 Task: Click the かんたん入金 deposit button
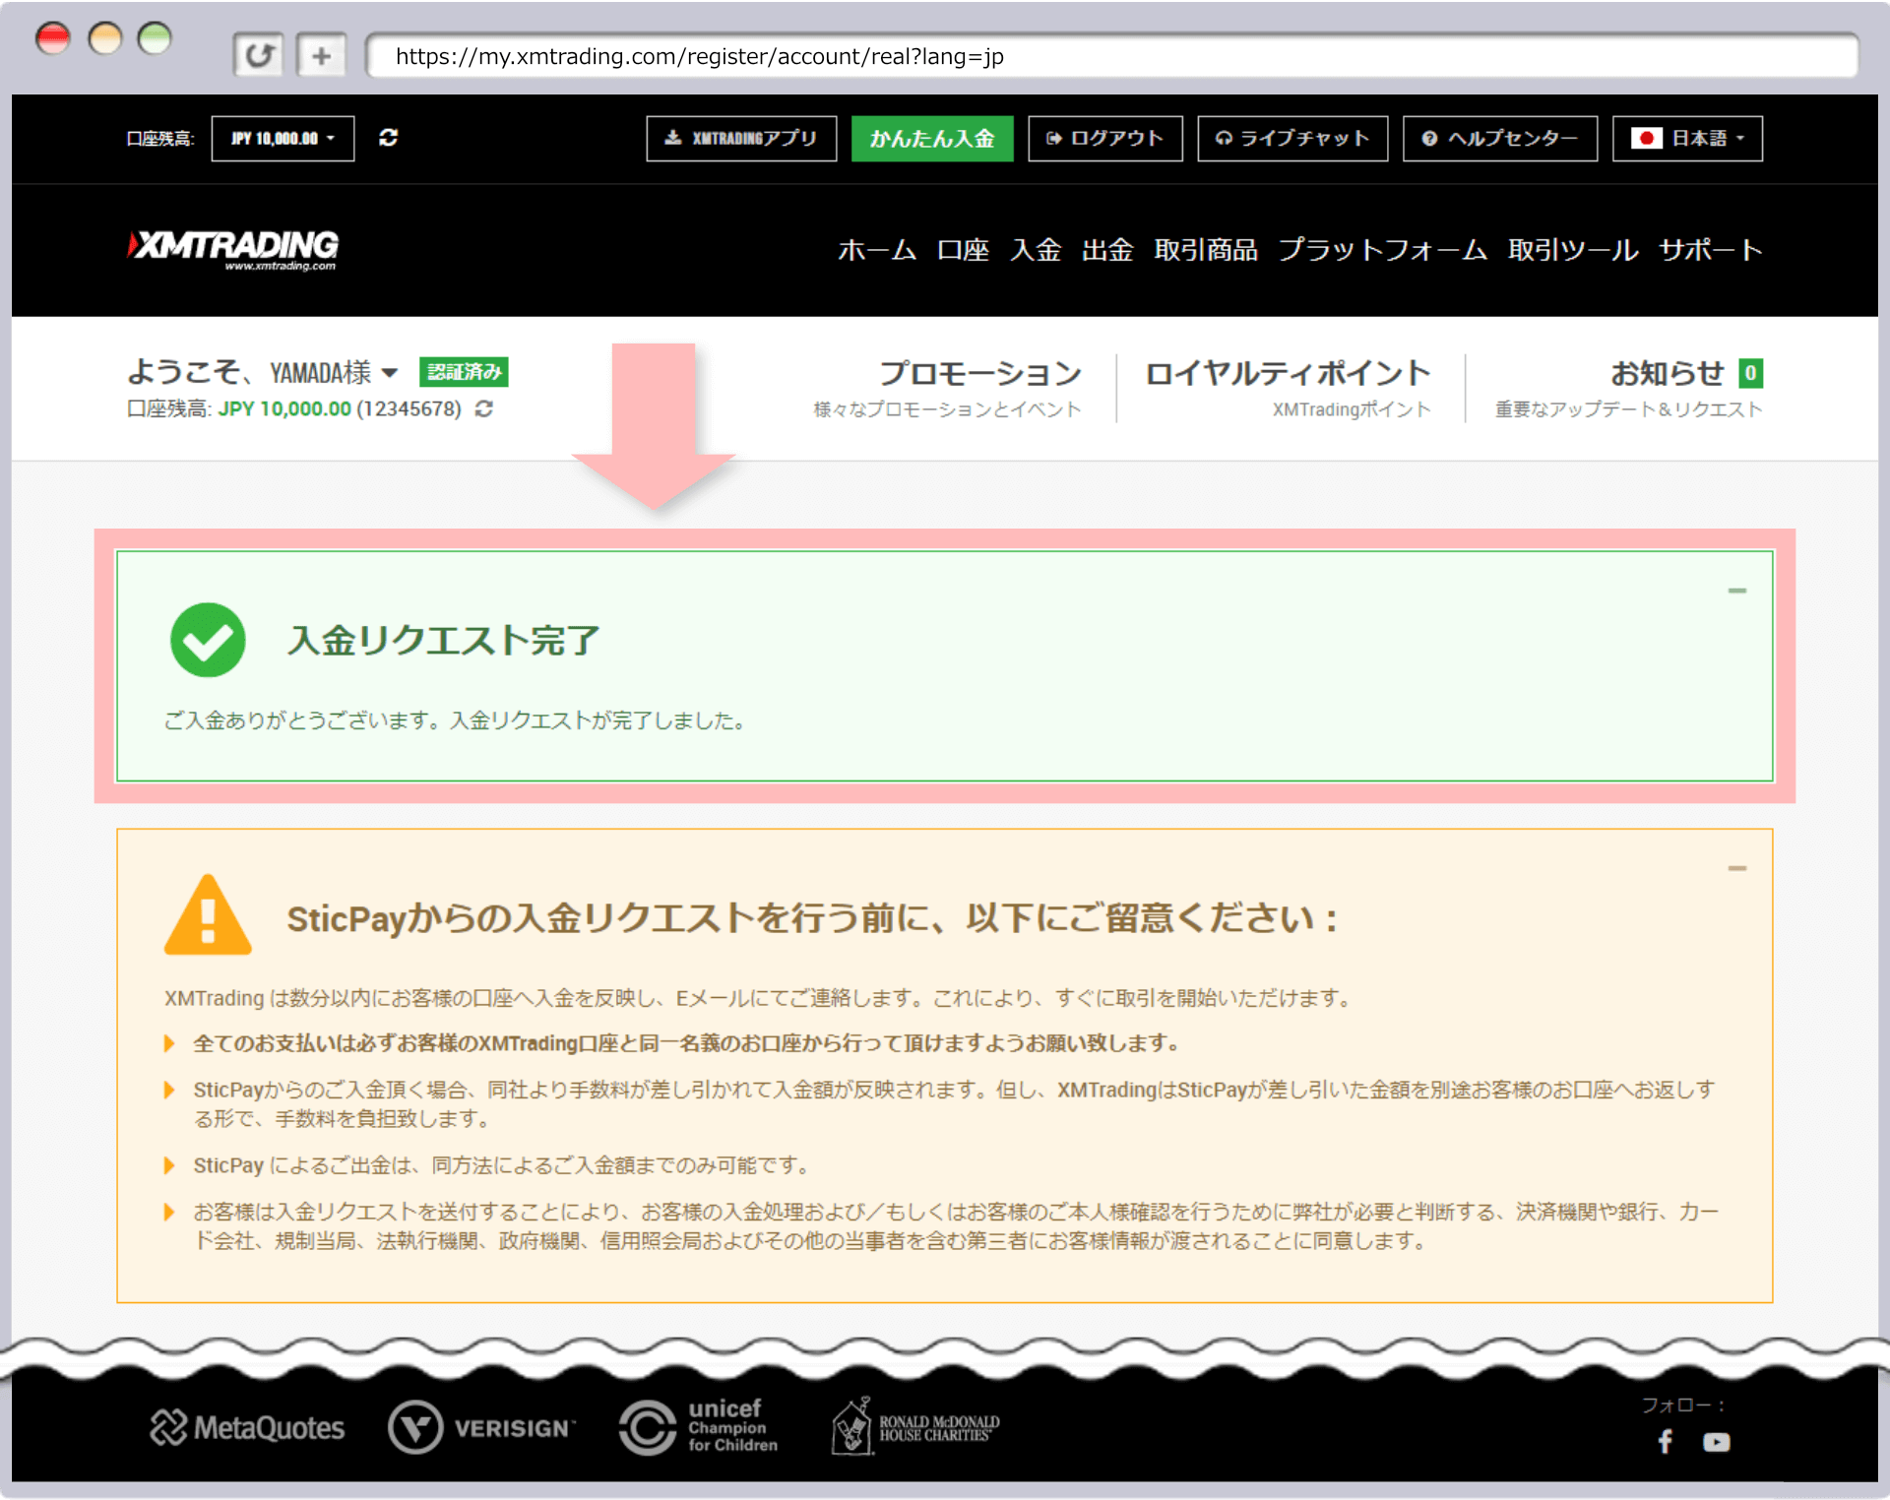(931, 139)
